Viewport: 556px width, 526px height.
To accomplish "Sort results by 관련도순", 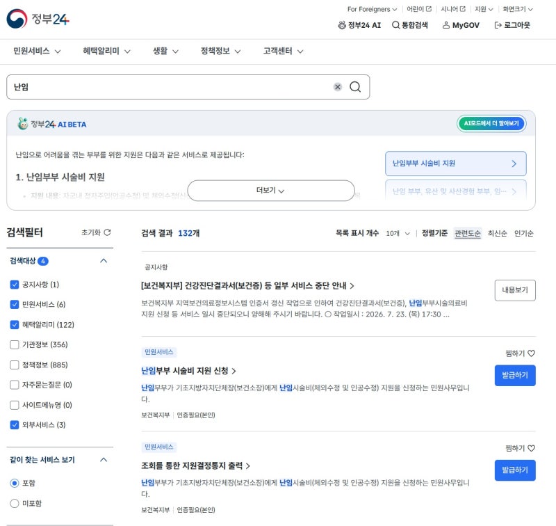I will (x=467, y=233).
